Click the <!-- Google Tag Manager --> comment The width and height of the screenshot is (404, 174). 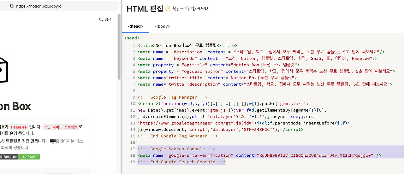[x=172, y=97]
